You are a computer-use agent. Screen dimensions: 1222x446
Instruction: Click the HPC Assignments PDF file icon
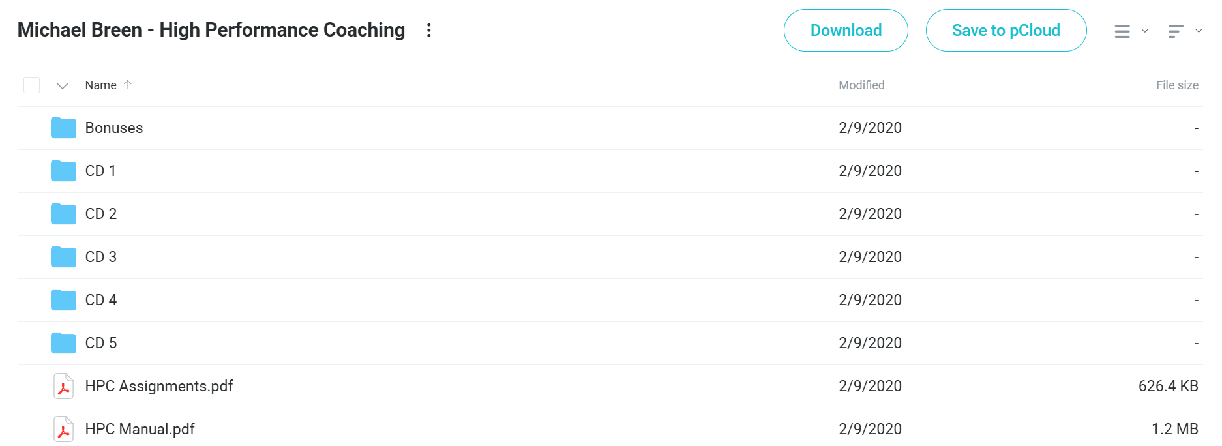coord(63,386)
